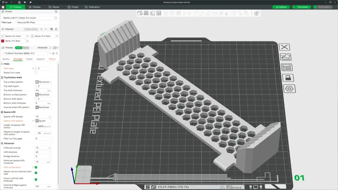Viewport: 338px width, 190px height.
Task: Edit the Bambu Lab X1 Carbon printer preset
Action: (x=56, y=18)
